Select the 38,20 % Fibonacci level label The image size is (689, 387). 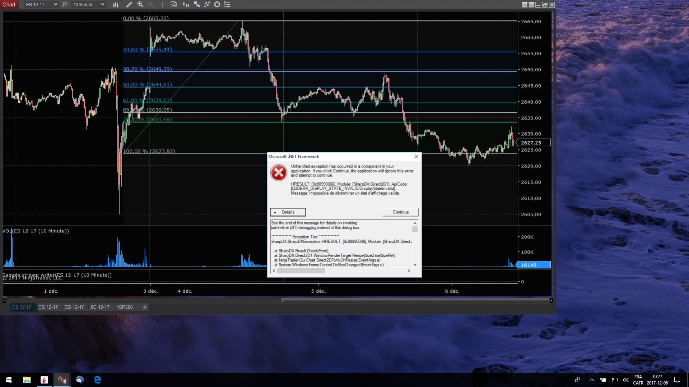tap(148, 69)
